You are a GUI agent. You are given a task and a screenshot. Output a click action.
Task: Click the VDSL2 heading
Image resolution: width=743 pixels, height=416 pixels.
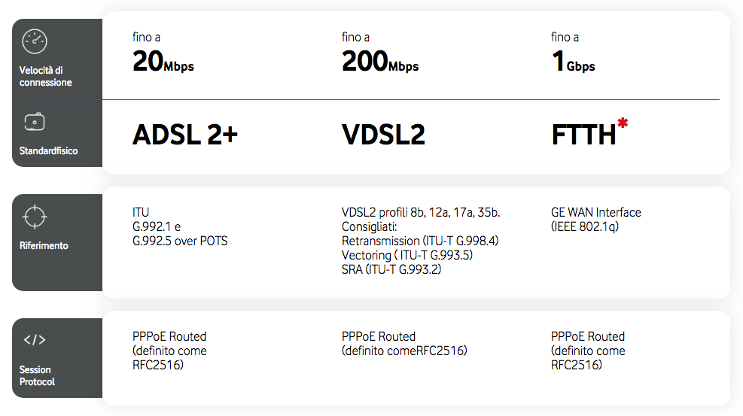tap(383, 135)
